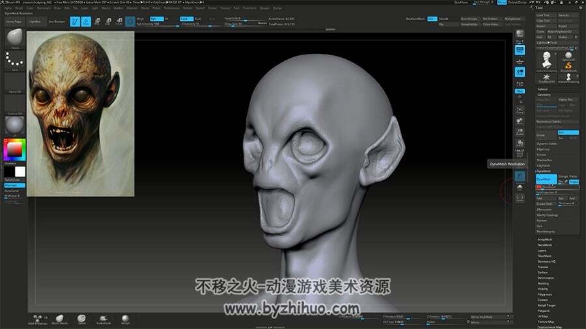Toggle the Mrgb channel button
Screen dimensions: 586x329
coord(141,19)
